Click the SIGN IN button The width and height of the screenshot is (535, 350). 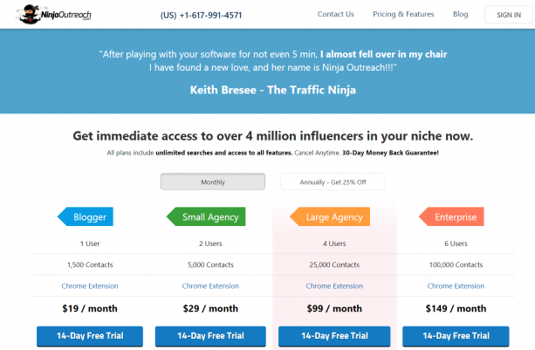point(509,15)
